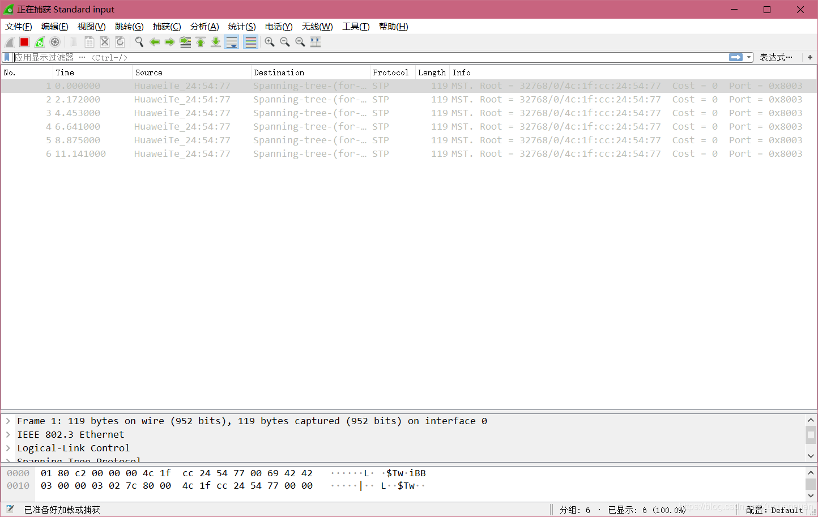Jump to first packet icon
818x517 pixels.
(201, 42)
